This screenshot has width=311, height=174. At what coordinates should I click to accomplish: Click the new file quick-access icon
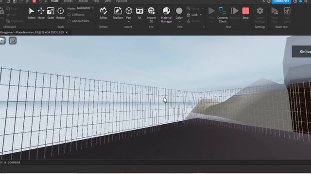(8, 1)
